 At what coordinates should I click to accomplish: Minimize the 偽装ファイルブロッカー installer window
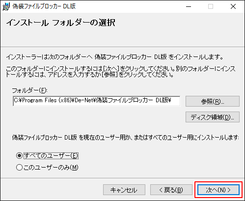[189, 6]
